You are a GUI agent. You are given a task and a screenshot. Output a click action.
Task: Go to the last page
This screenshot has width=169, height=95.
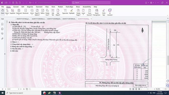(x=24, y=89)
